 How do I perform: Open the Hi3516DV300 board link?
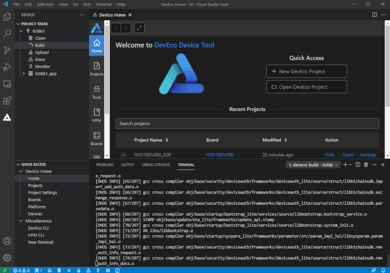point(220,155)
